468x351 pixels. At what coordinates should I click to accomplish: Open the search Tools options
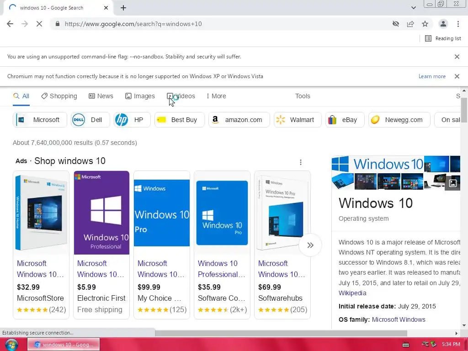[303, 96]
